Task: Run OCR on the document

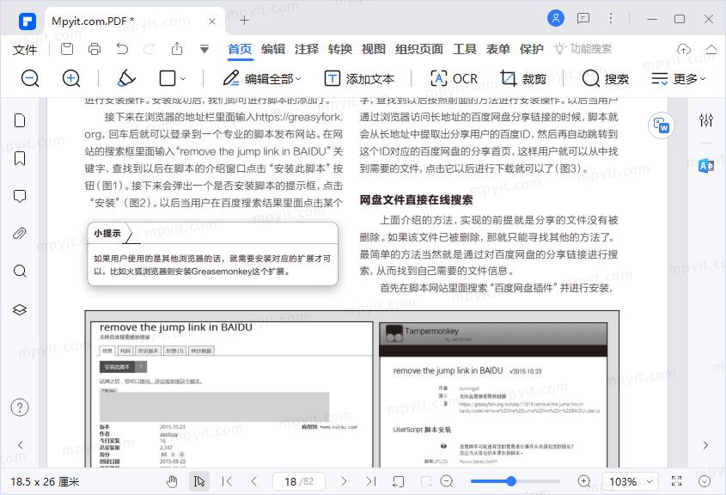Action: pos(453,78)
